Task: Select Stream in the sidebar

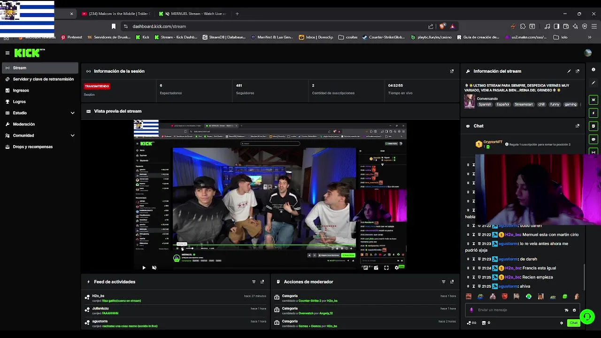Action: coord(39,68)
